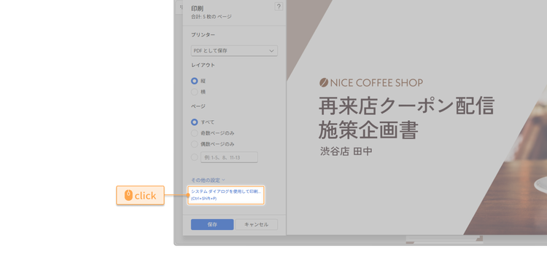Choose the 奇数ページのみ radio option
547x273 pixels.
click(194, 133)
